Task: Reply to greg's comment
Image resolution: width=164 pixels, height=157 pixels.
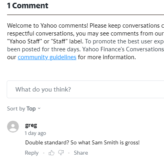Action: (32, 153)
